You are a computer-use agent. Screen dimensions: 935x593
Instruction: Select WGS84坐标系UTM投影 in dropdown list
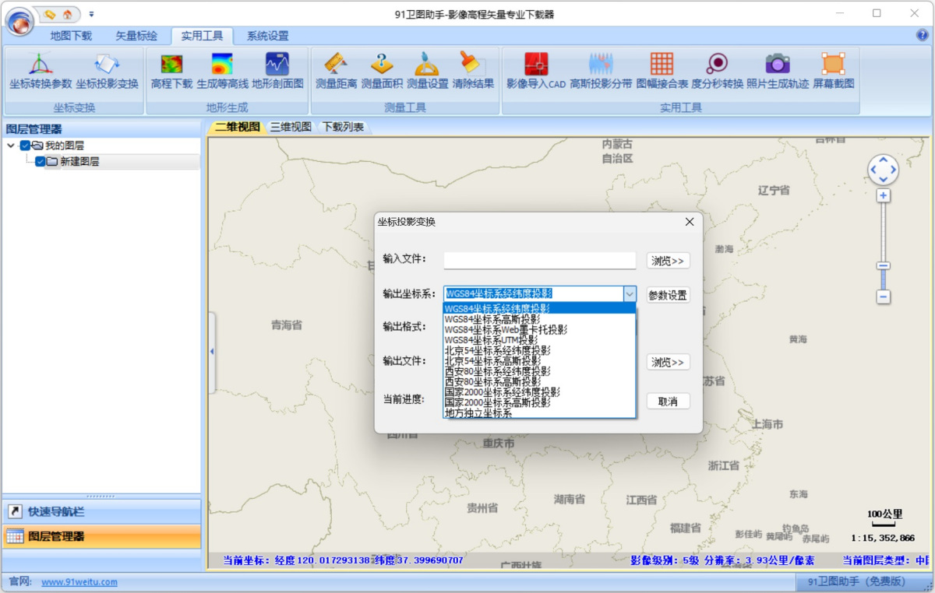pyautogui.click(x=491, y=340)
